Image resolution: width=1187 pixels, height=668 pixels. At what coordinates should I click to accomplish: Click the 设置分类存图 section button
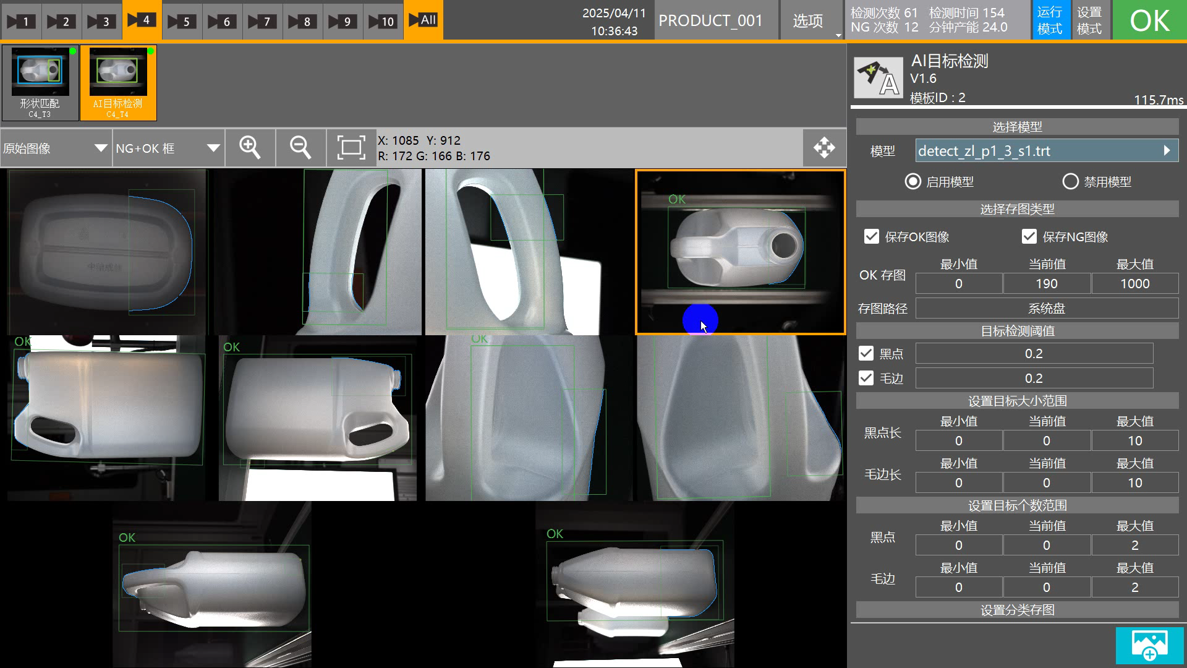pos(1017,610)
